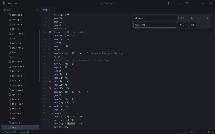Open diffview.s in the explorer
The width and height of the screenshot is (215, 134).
pos(20,33)
